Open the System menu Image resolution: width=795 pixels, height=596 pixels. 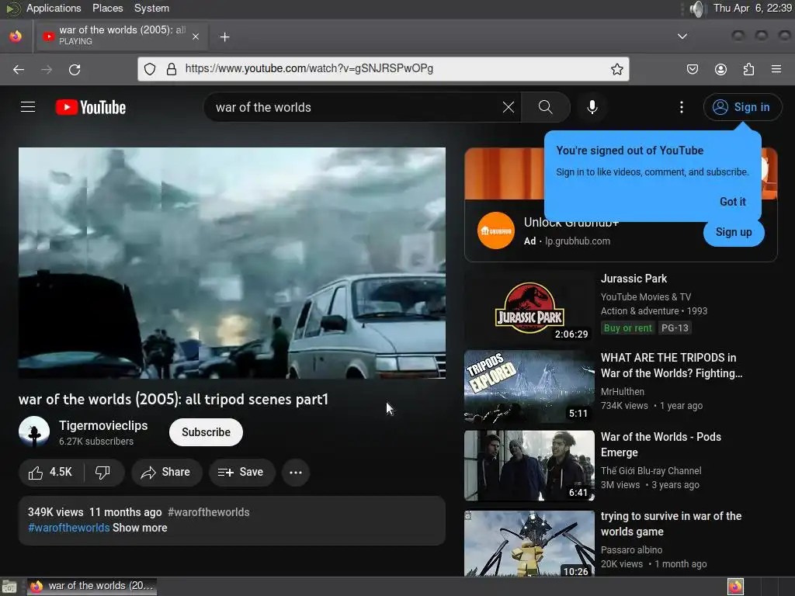click(x=151, y=8)
